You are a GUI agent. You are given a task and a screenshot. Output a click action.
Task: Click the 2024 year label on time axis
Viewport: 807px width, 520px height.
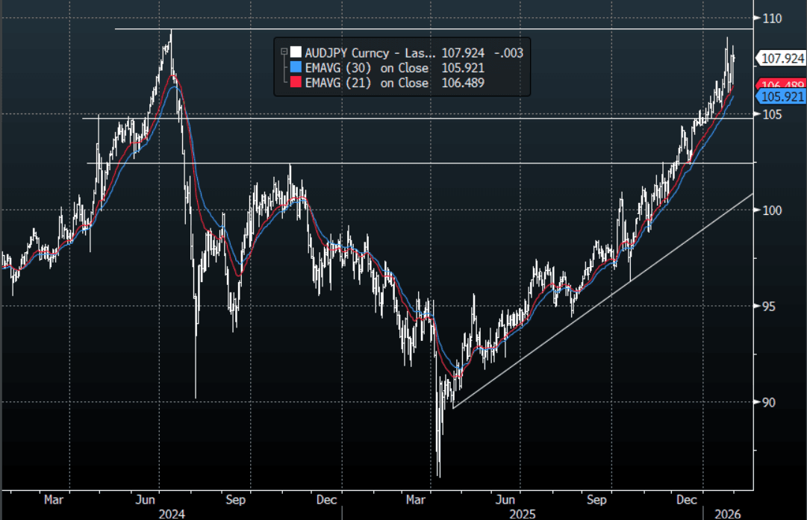171,513
